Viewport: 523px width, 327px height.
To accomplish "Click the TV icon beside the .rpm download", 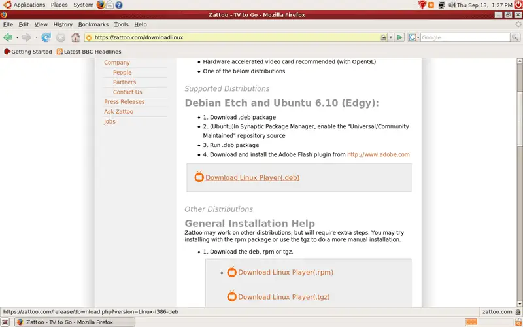I will tap(232, 271).
